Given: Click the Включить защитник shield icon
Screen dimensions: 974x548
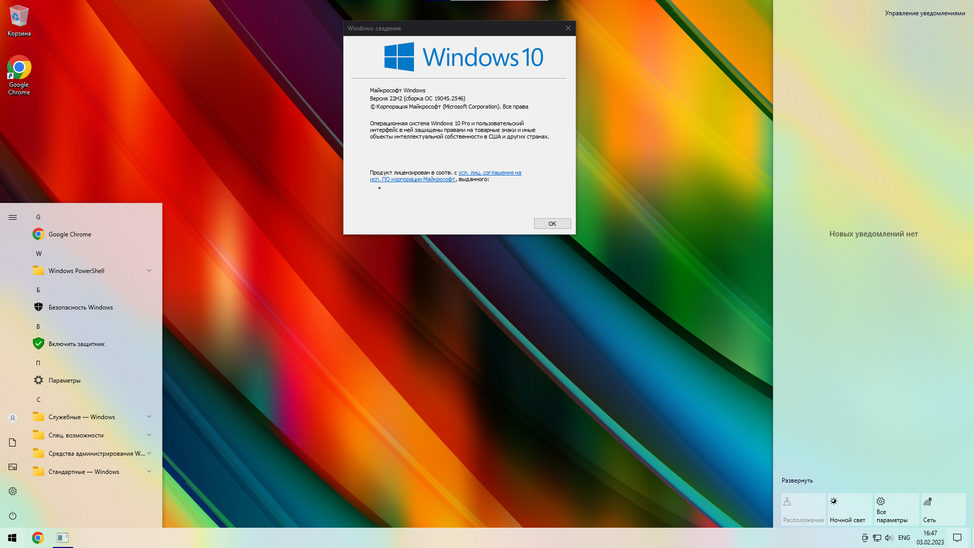Looking at the screenshot, I should point(38,343).
